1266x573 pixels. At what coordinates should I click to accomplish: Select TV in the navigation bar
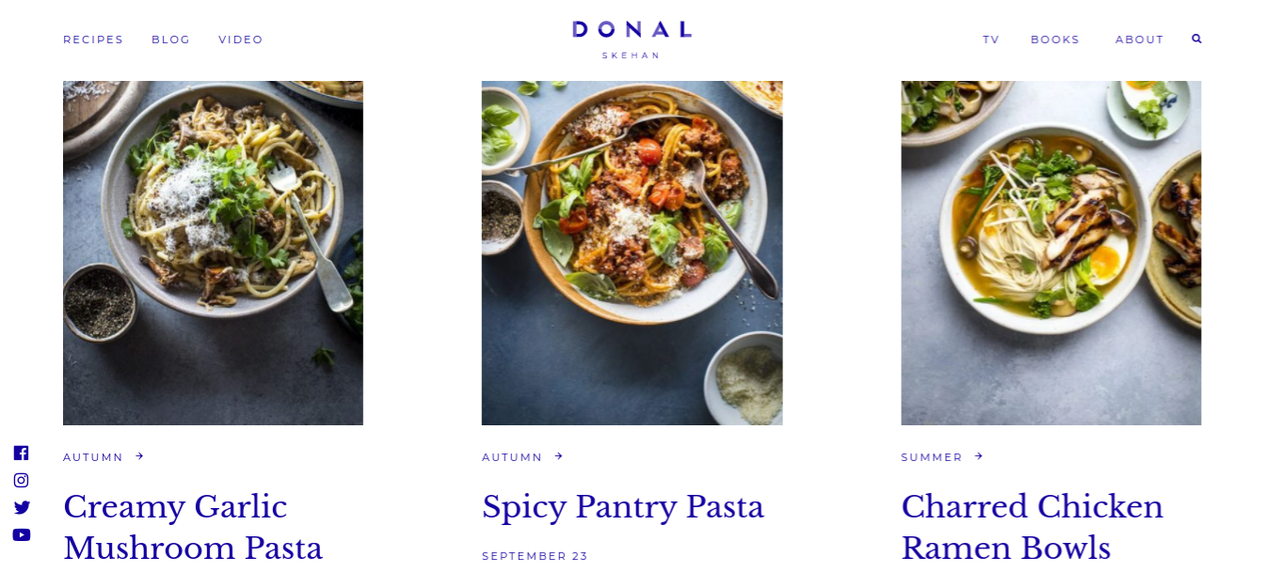pyautogui.click(x=991, y=40)
